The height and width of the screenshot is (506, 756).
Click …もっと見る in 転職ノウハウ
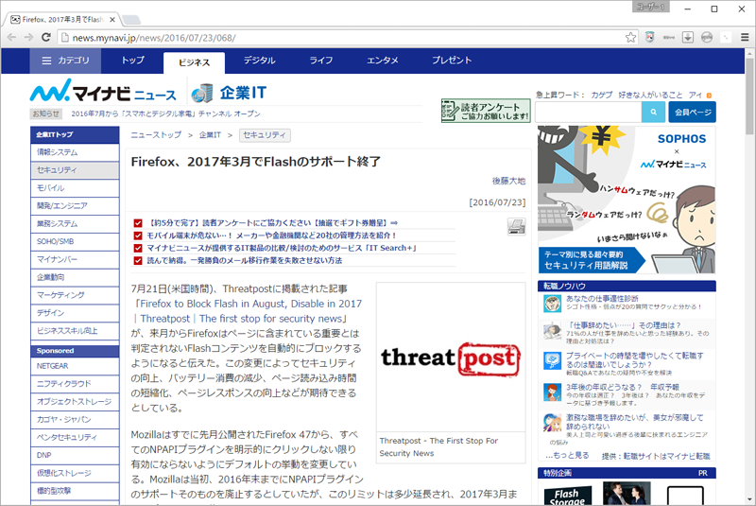567,455
